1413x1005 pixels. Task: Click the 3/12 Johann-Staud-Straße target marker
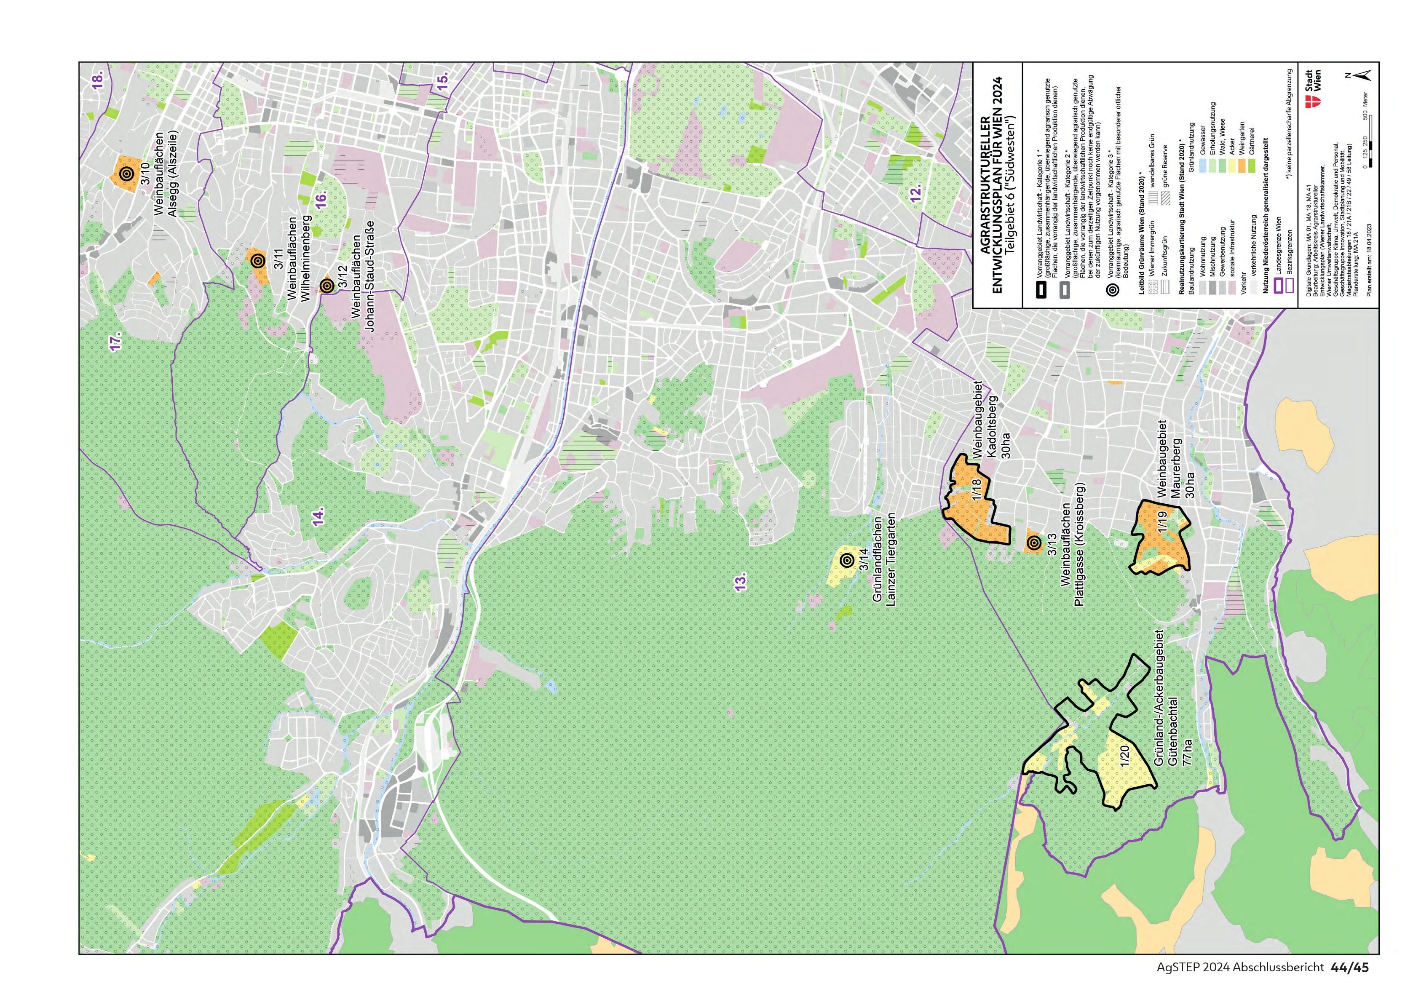[327, 286]
